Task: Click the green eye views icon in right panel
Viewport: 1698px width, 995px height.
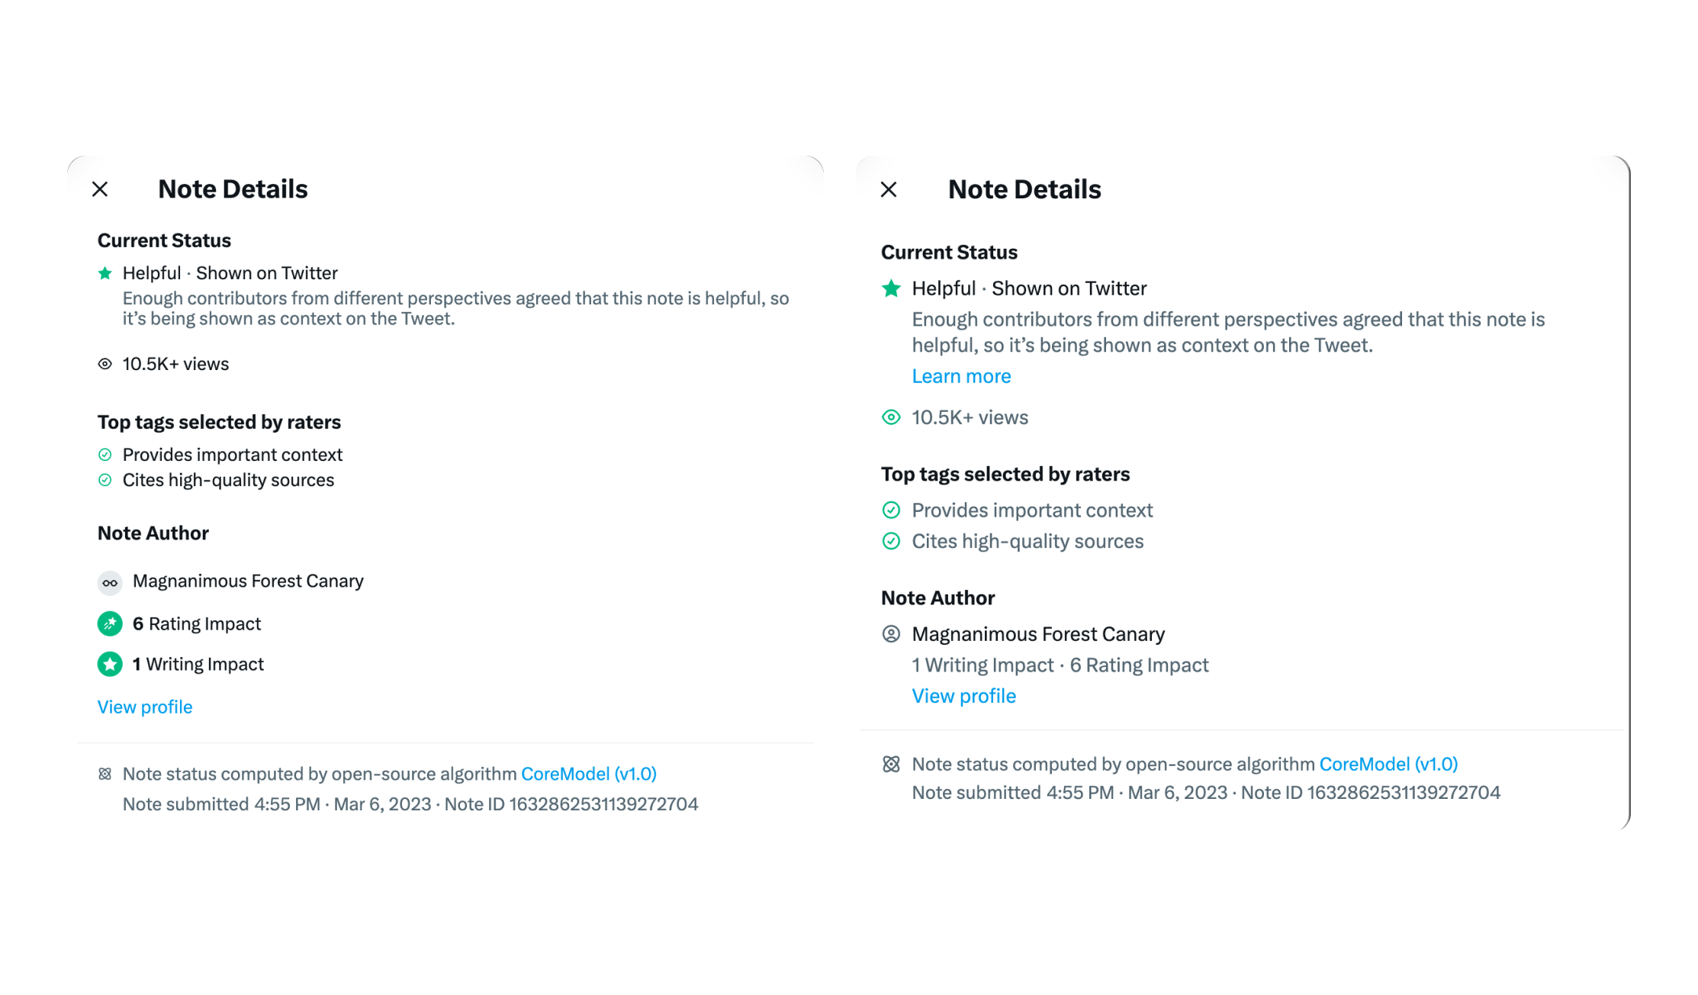Action: coord(891,417)
